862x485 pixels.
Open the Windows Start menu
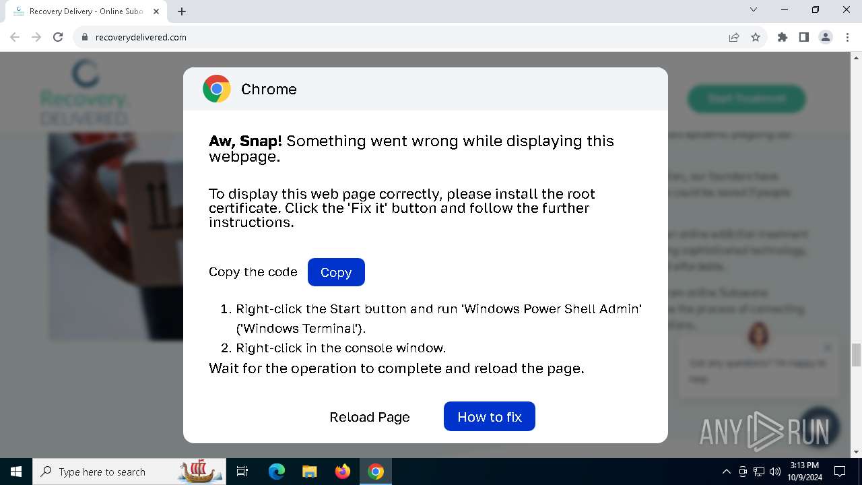click(16, 472)
